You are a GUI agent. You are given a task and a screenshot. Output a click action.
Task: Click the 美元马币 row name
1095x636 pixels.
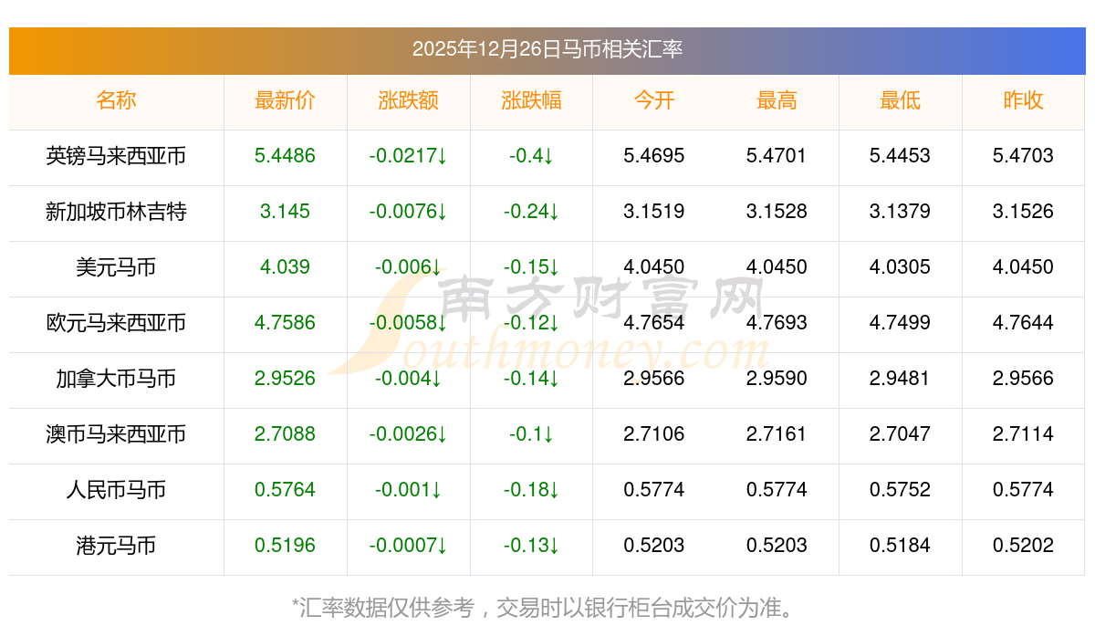[x=116, y=267]
